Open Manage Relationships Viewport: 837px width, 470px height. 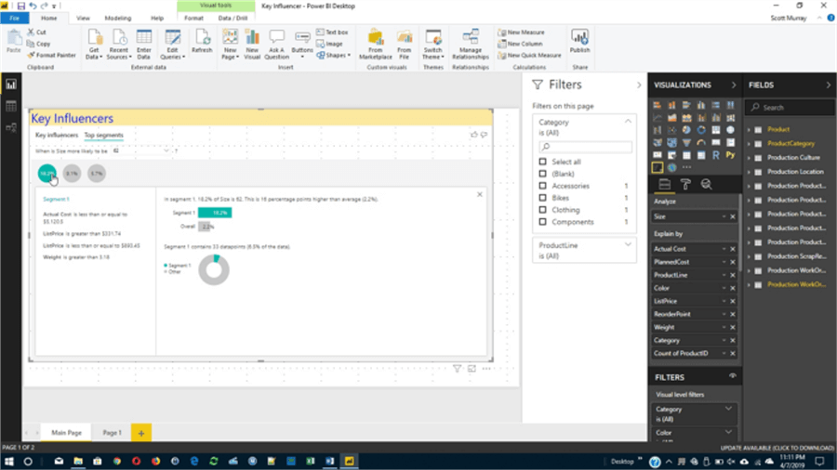click(x=471, y=45)
